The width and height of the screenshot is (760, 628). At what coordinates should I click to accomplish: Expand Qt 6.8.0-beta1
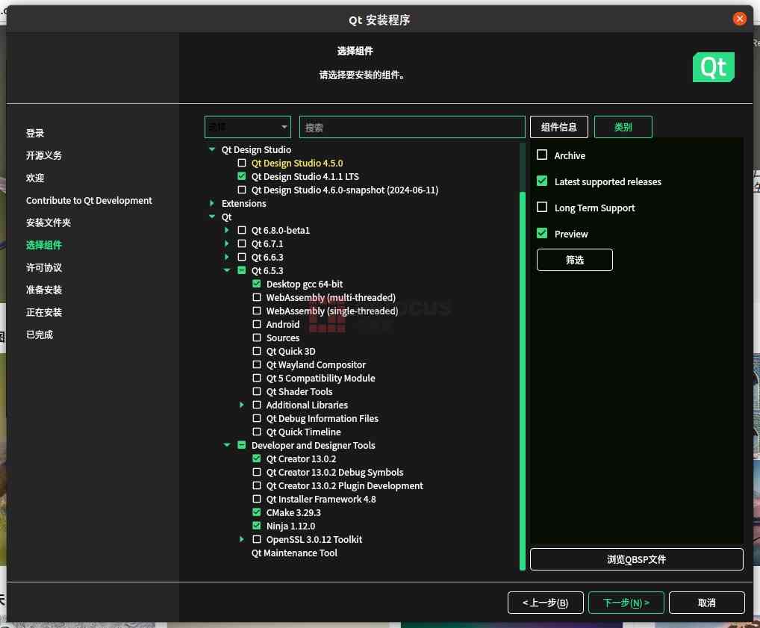226,230
